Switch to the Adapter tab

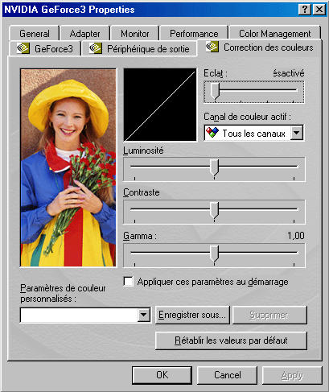tap(84, 34)
